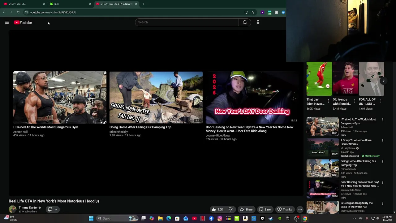Open volume control in the system tray

click(x=377, y=218)
